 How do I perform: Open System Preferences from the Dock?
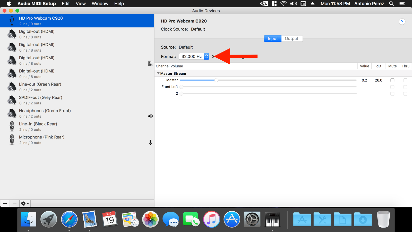tap(252, 219)
